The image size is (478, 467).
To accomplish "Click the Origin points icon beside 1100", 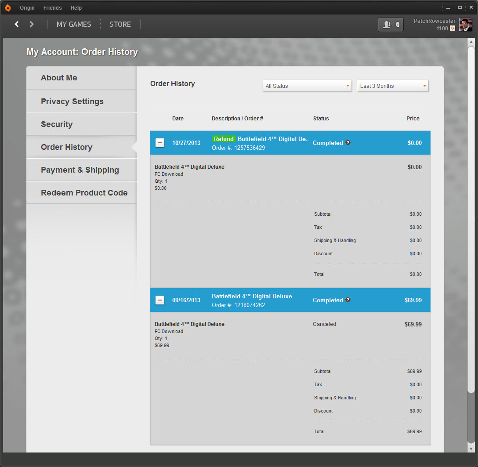I will pos(453,29).
